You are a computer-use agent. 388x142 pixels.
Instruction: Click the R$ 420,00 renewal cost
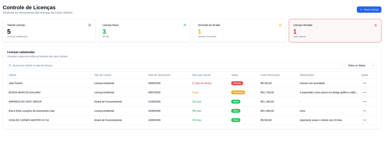point(266,83)
